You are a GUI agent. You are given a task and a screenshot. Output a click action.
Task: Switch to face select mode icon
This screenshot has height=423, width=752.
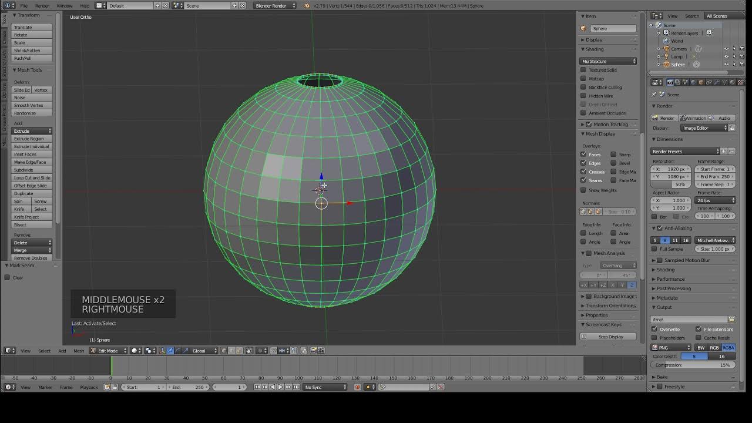[239, 351]
